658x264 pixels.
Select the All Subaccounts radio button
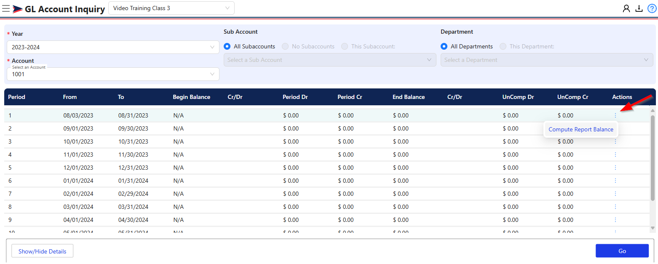click(227, 46)
